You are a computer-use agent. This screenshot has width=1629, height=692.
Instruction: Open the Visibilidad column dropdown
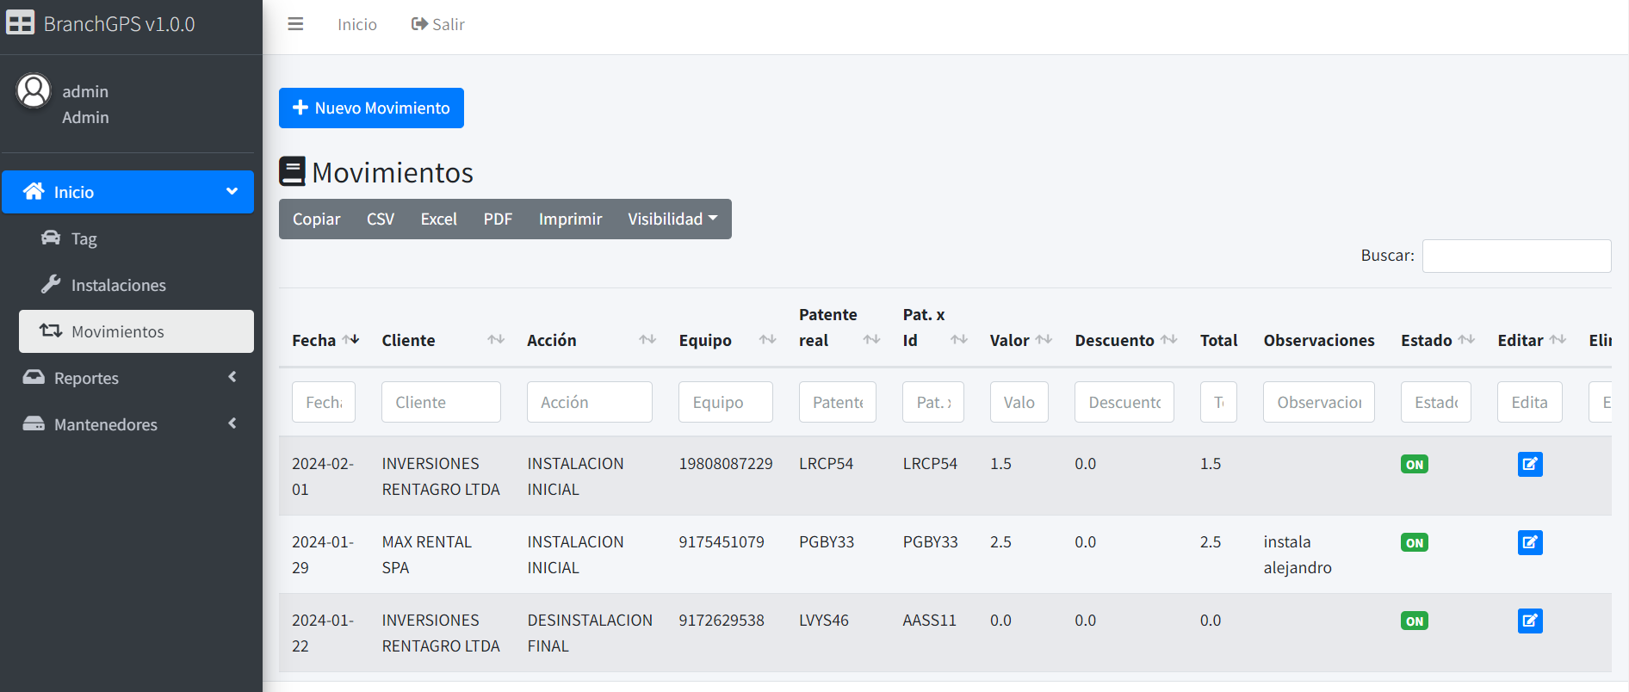[x=672, y=219]
